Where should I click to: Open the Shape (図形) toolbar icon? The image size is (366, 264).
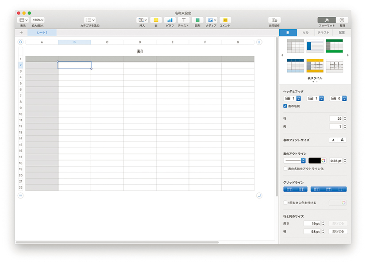click(197, 20)
